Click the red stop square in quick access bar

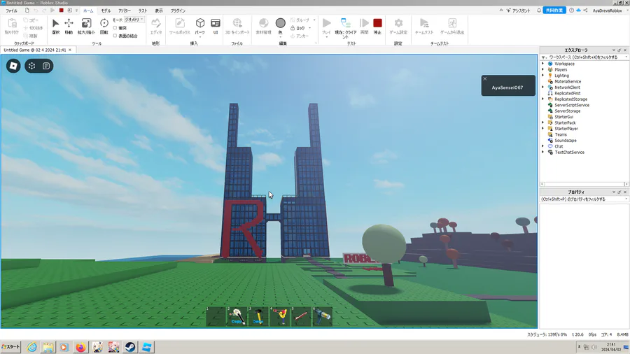(x=61, y=10)
